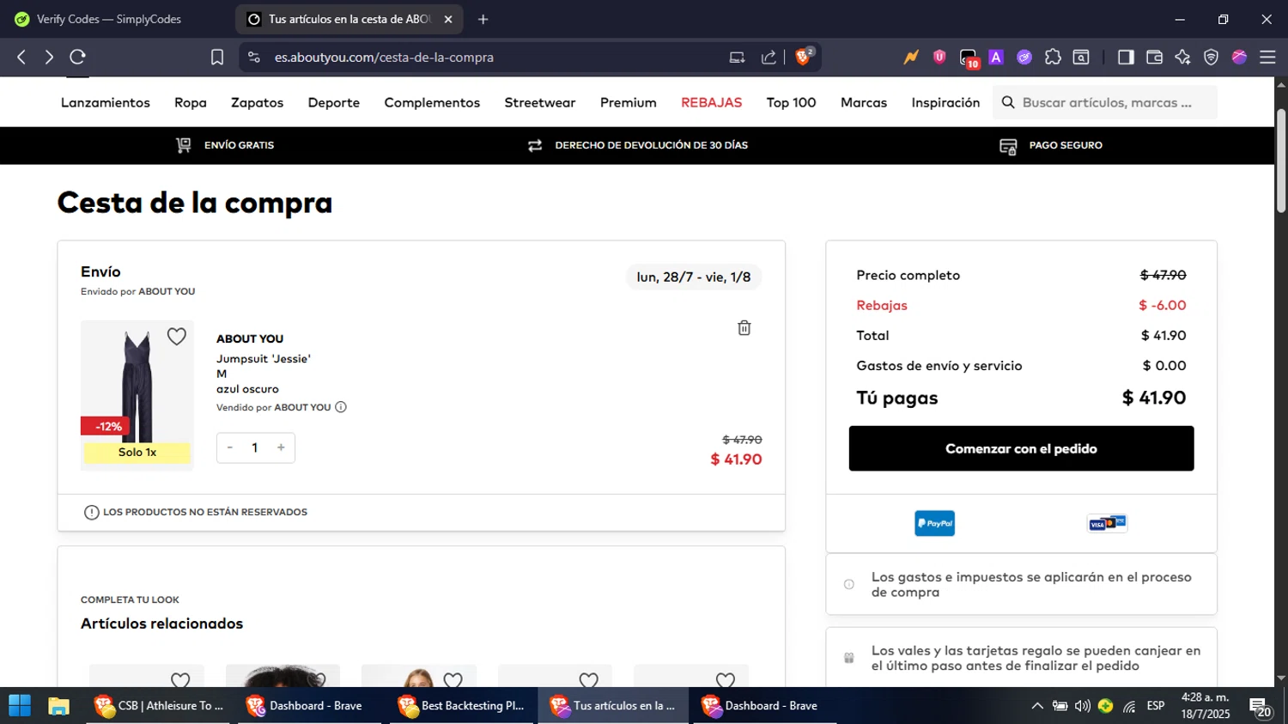Open the browser extensions puzzle icon
The height and width of the screenshot is (724, 1288).
point(1053,57)
